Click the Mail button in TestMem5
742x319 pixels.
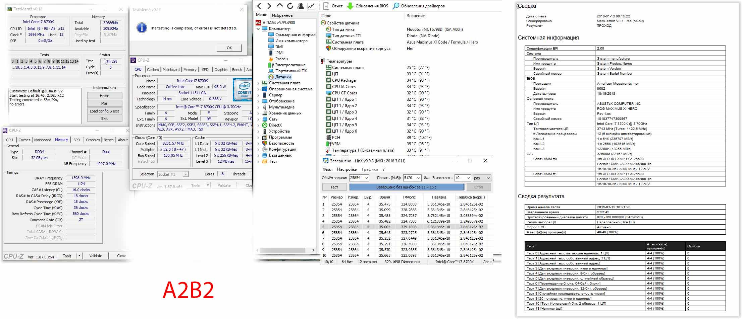pyautogui.click(x=104, y=103)
